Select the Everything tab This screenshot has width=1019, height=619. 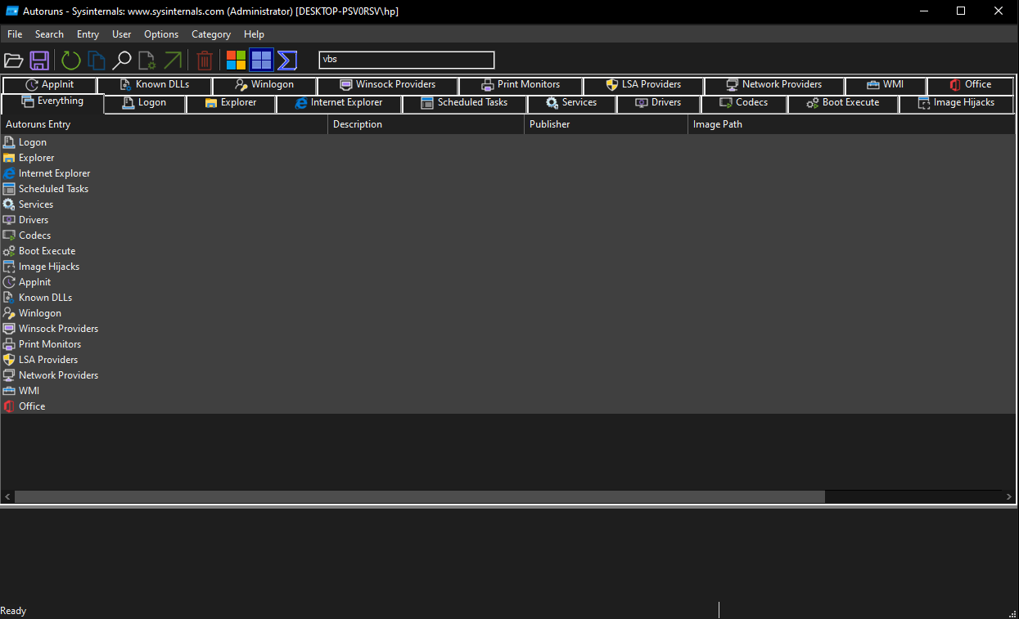52,102
